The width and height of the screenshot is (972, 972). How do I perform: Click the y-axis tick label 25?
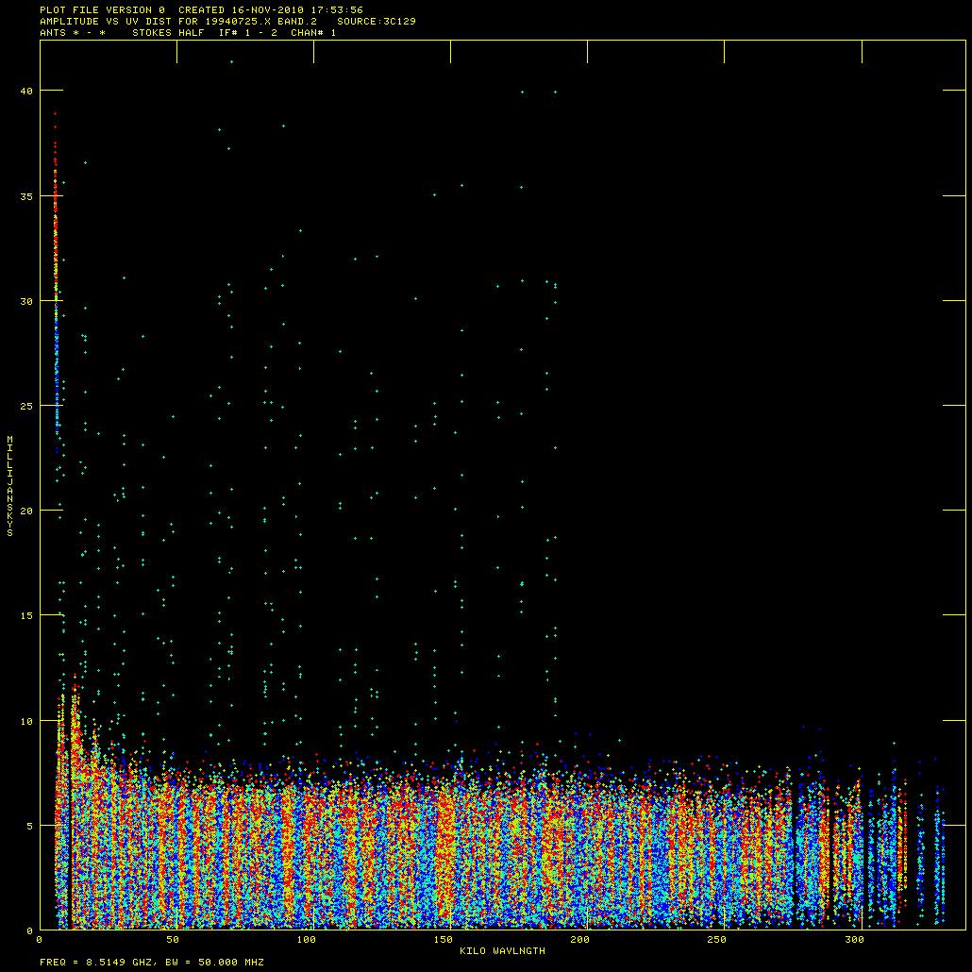coord(26,406)
